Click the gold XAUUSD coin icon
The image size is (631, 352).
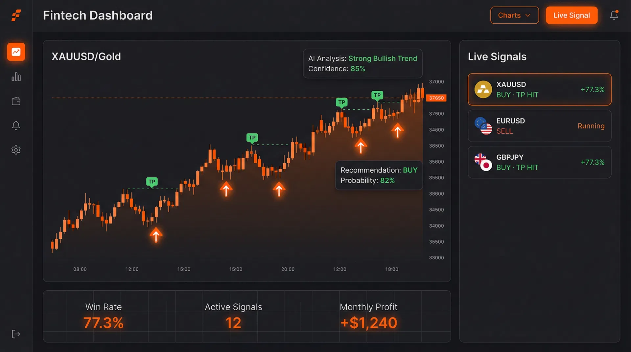coord(483,89)
